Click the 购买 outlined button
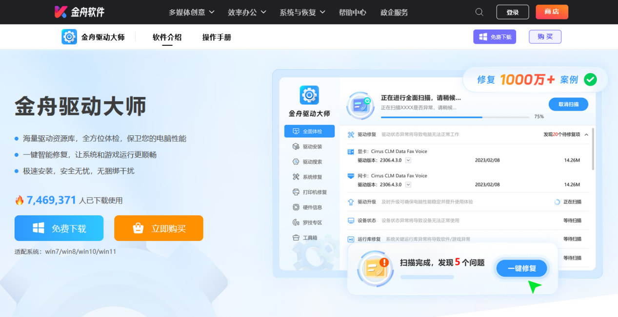618x317 pixels. tap(545, 37)
